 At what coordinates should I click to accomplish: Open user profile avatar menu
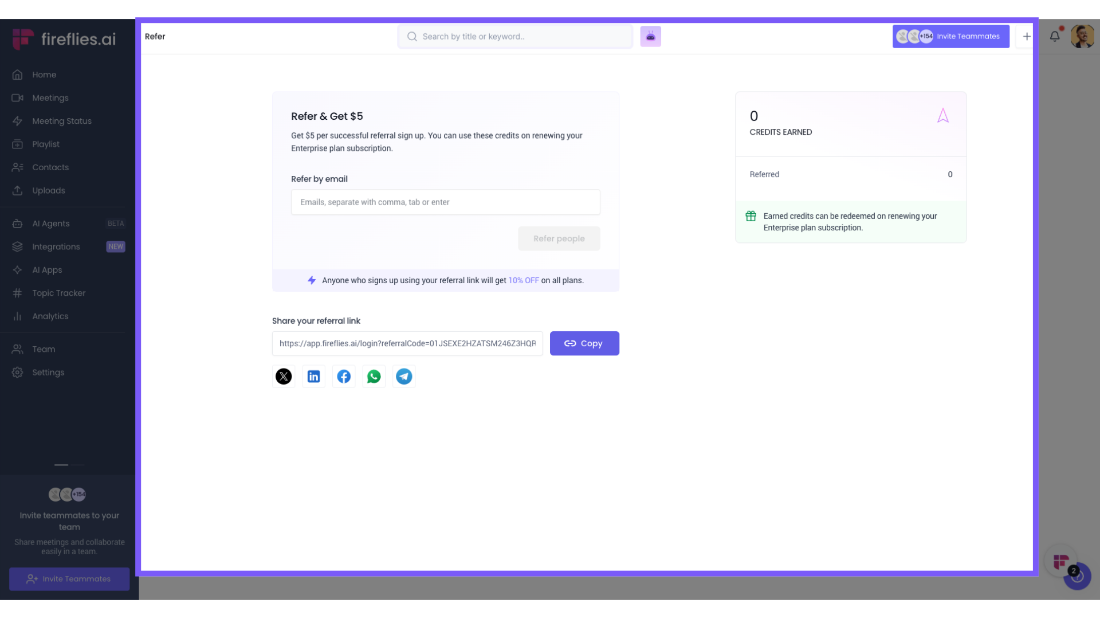point(1082,36)
